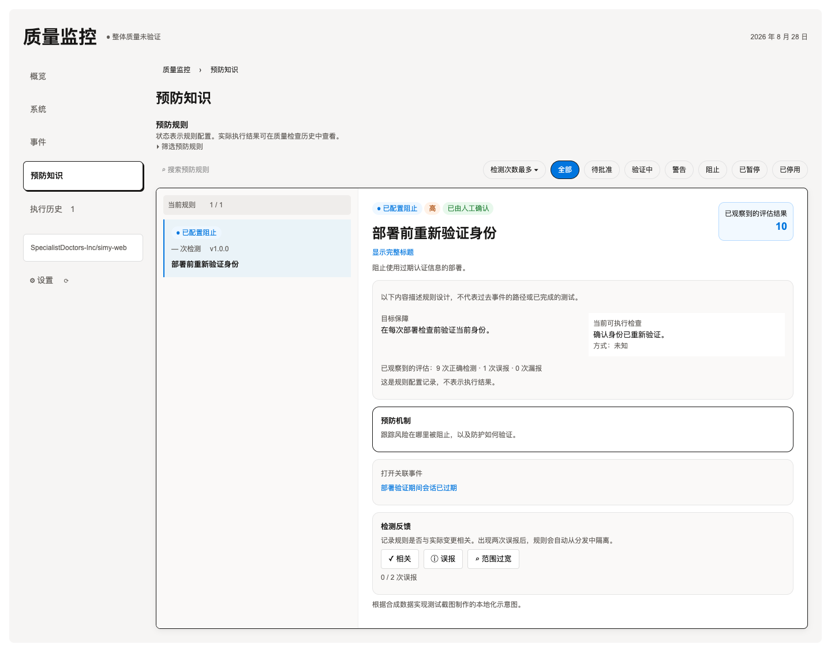Click the 0 / 2 次误报 counter
Viewport: 831px width, 652px height.
coord(399,578)
